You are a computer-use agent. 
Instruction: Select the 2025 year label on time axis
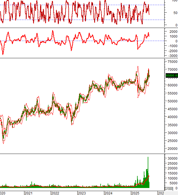pos(135,193)
